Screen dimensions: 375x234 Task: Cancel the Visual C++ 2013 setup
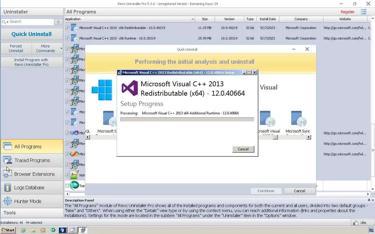[x=243, y=149]
